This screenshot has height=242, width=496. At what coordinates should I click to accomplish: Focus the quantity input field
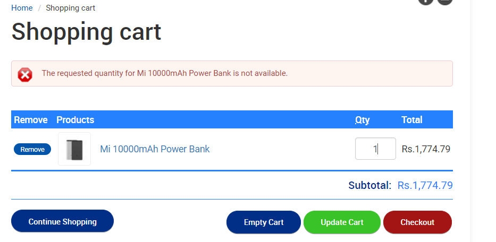point(375,149)
